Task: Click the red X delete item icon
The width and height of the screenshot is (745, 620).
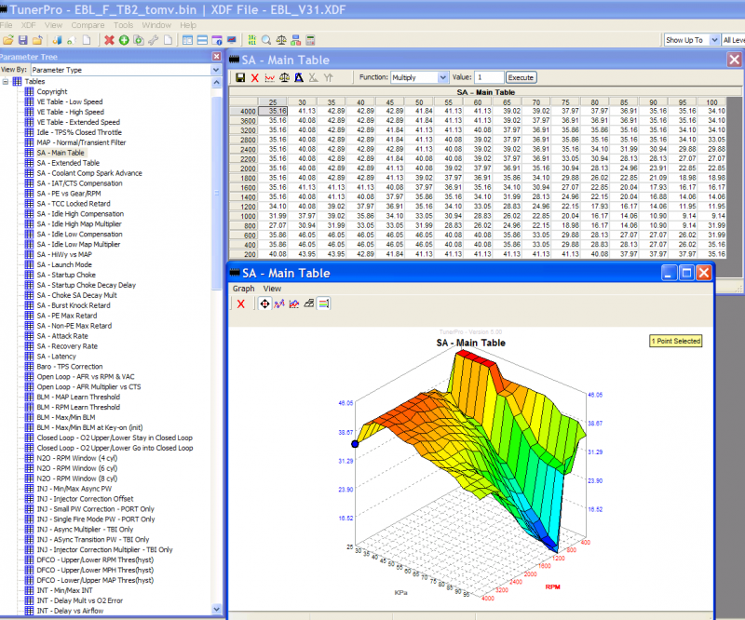Action: coord(109,40)
